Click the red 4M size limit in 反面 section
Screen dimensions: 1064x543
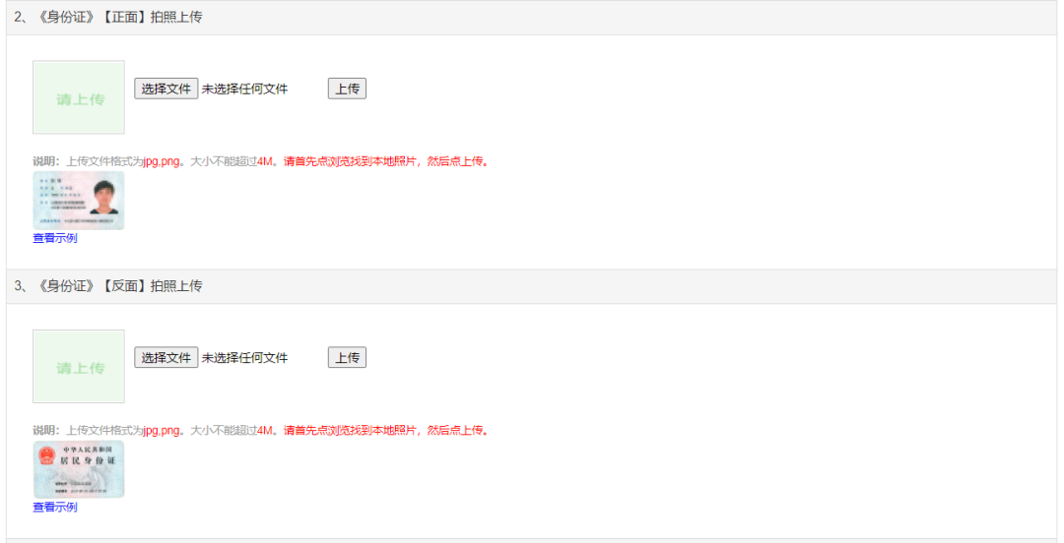pos(265,431)
